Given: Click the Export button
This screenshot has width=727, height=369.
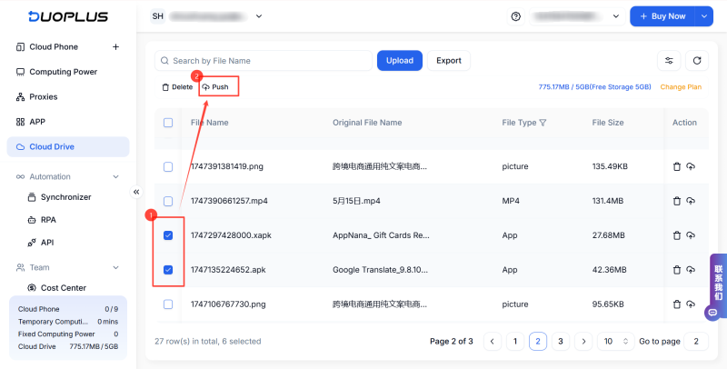Looking at the screenshot, I should click(x=449, y=61).
